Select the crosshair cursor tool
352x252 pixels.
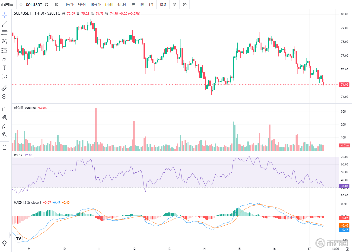pyautogui.click(x=5, y=15)
